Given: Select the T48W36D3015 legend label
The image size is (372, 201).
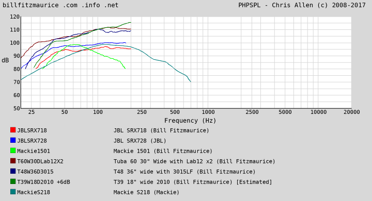Looking at the screenshot, I should coord(35,172).
